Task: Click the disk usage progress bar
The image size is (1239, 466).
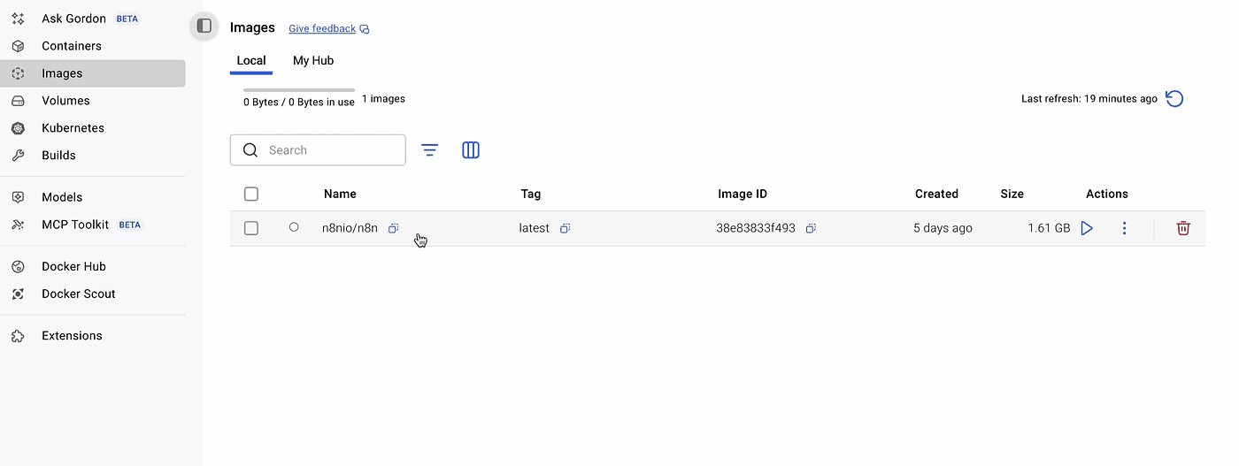Action: [x=299, y=90]
